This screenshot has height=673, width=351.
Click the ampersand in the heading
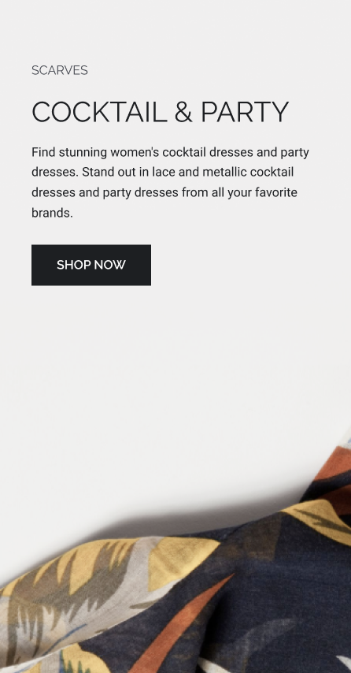click(x=183, y=112)
